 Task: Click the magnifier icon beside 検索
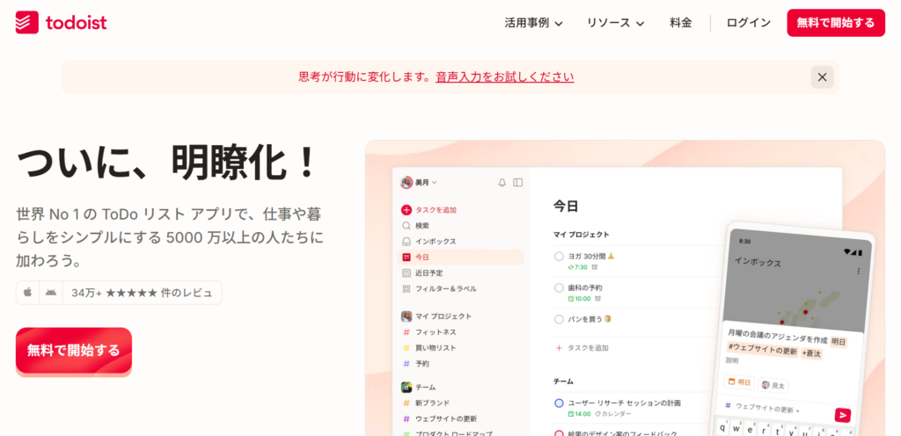tap(407, 226)
